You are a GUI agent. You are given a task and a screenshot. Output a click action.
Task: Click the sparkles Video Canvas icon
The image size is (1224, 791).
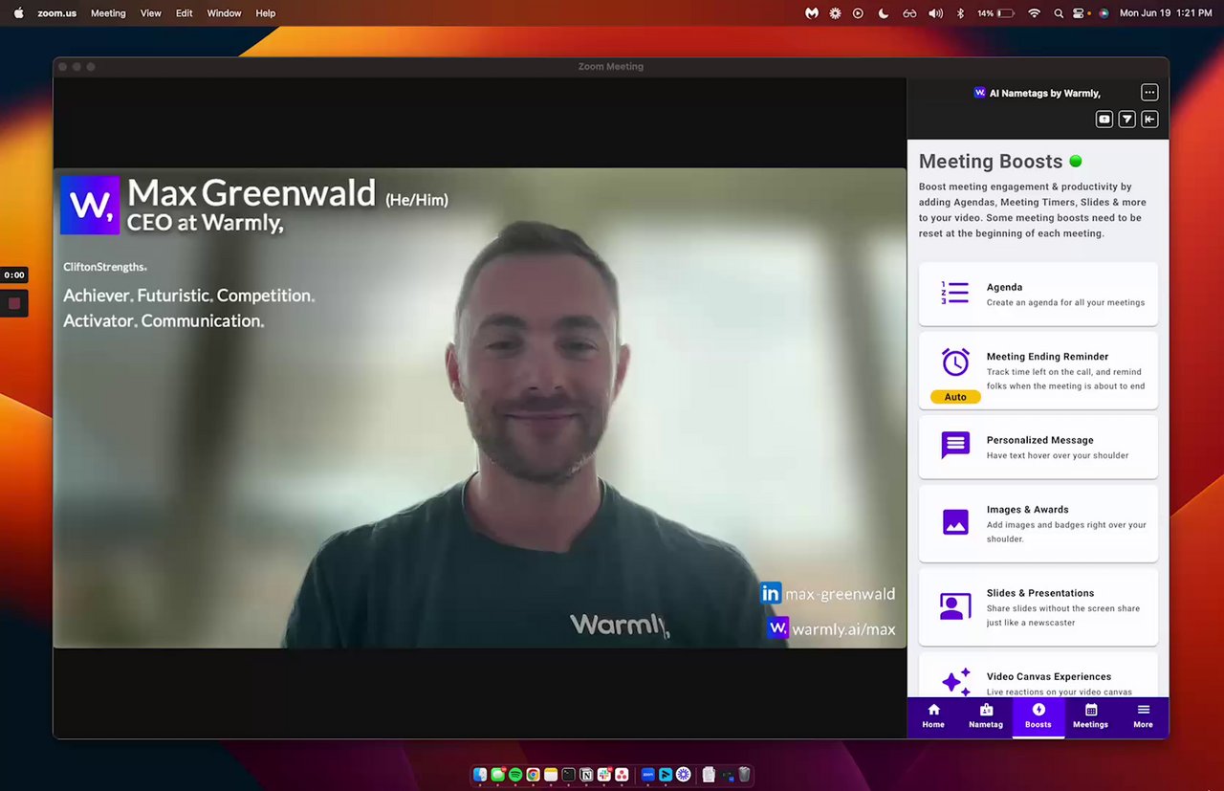coord(956,682)
